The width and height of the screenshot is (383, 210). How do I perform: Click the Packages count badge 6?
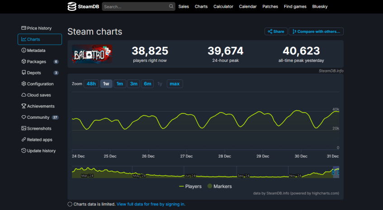click(56, 62)
